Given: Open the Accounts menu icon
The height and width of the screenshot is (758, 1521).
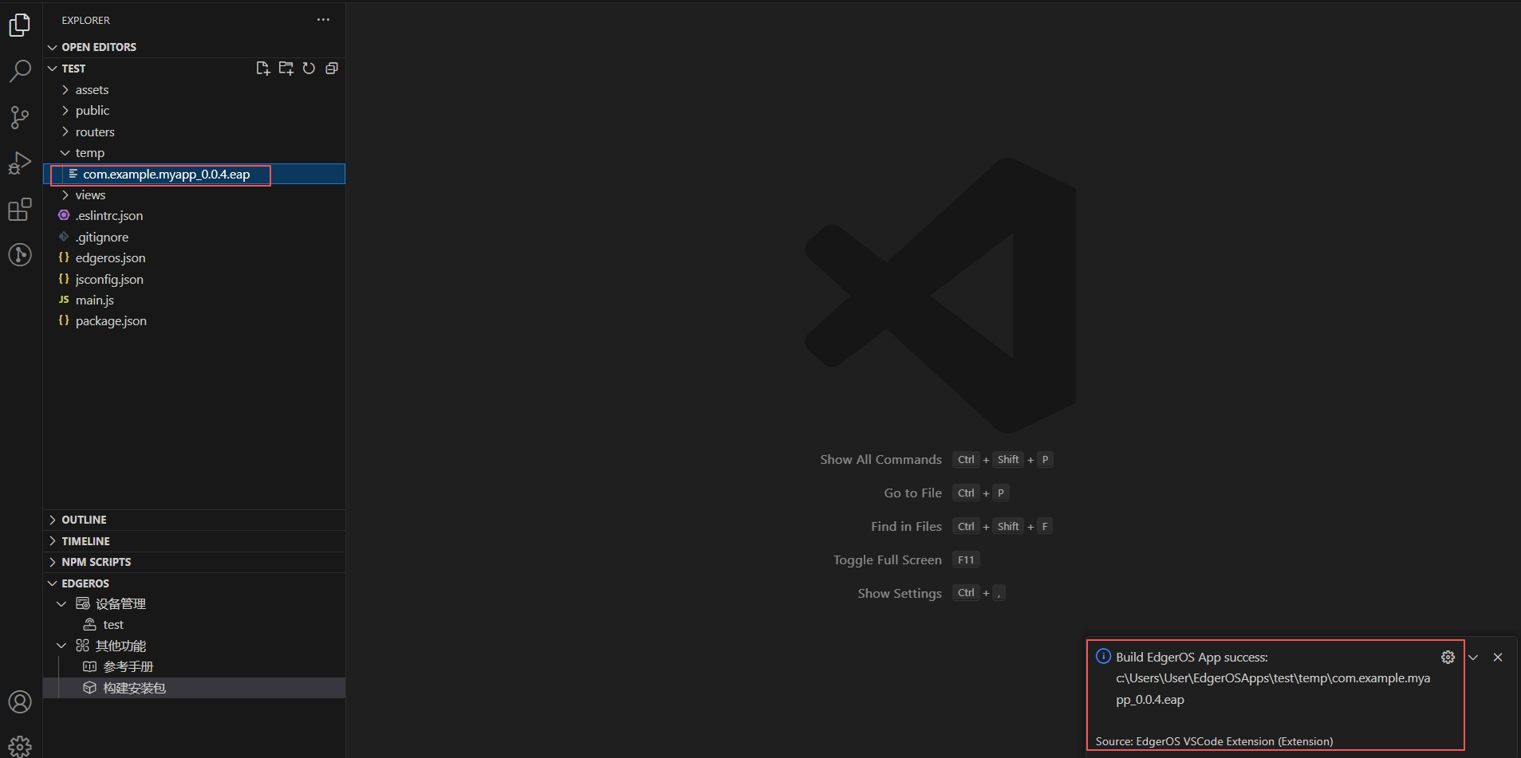Looking at the screenshot, I should click(x=20, y=701).
